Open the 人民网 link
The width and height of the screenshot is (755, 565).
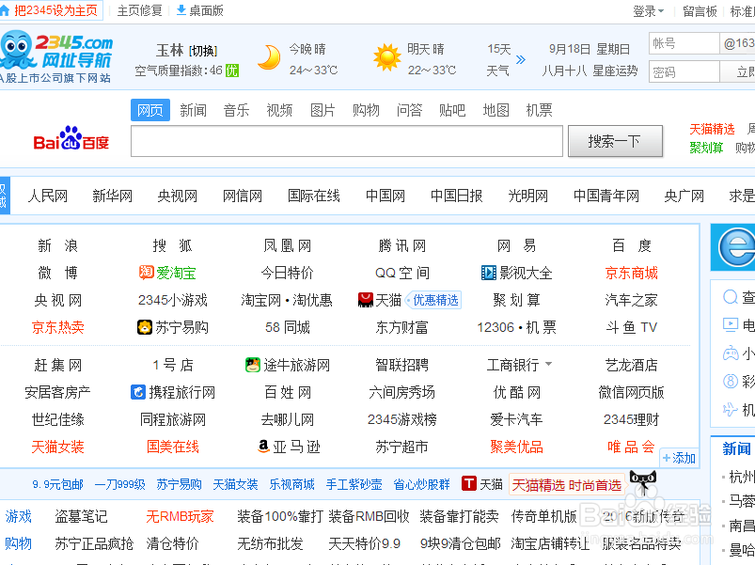click(48, 196)
